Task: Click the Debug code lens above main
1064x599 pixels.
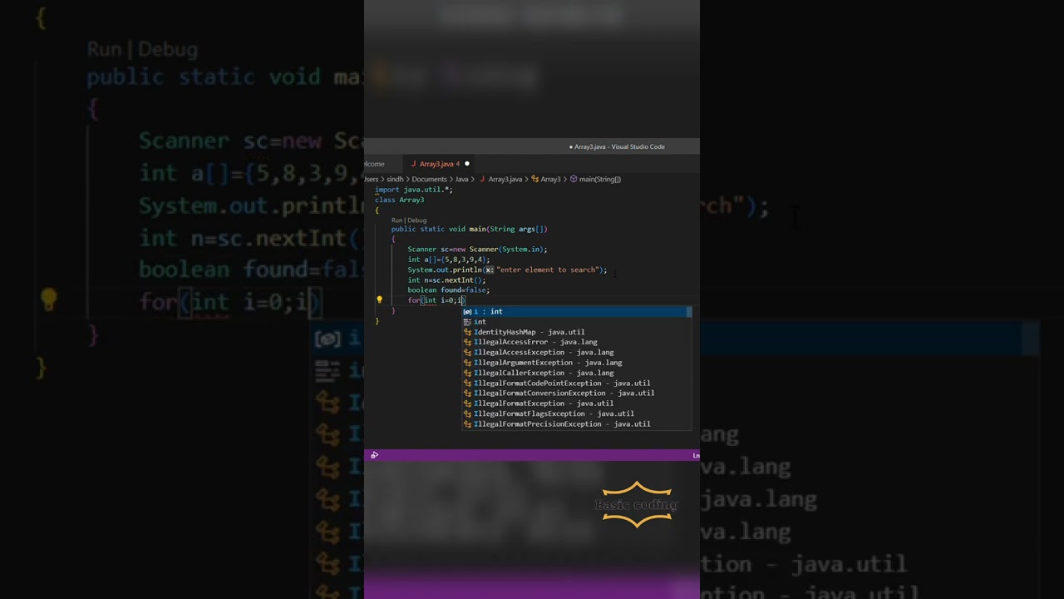Action: point(416,220)
